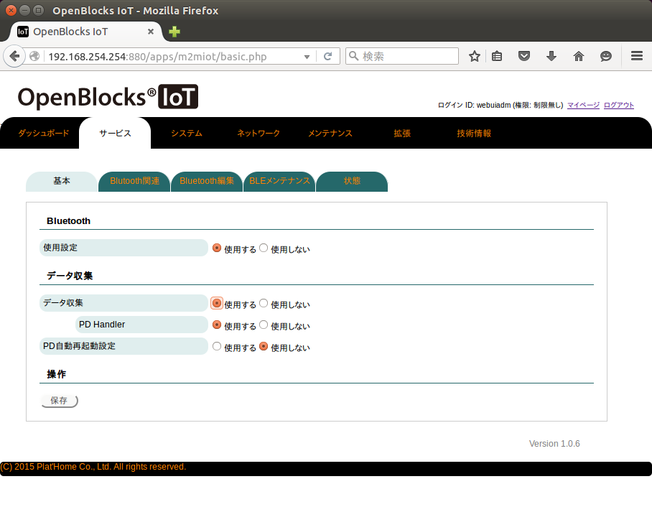The width and height of the screenshot is (652, 507).
Task: Enable Bluetooth 使用設定 使用する radio
Action: click(x=217, y=248)
